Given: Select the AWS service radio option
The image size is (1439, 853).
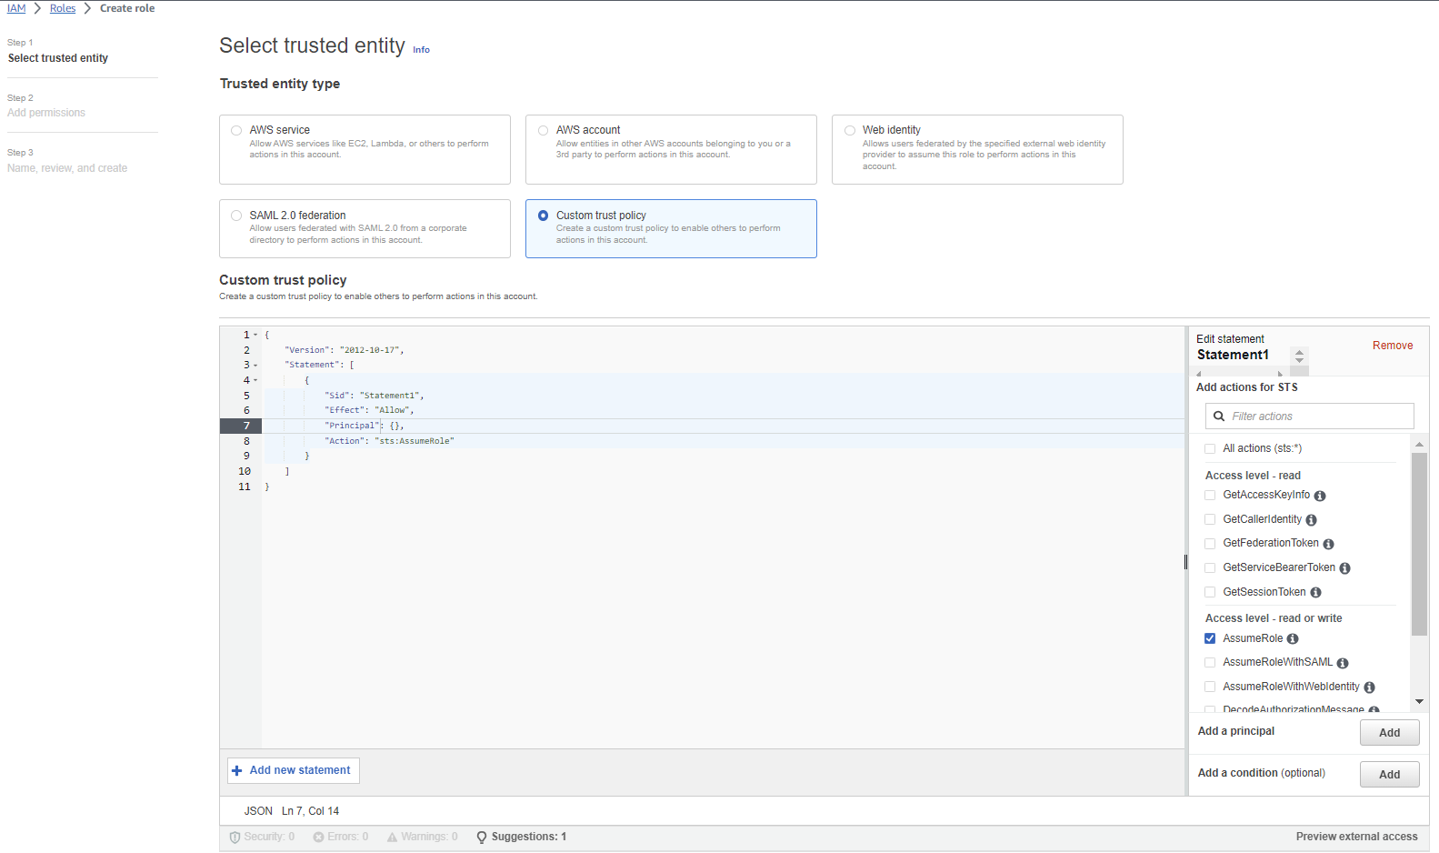Looking at the screenshot, I should (x=236, y=130).
